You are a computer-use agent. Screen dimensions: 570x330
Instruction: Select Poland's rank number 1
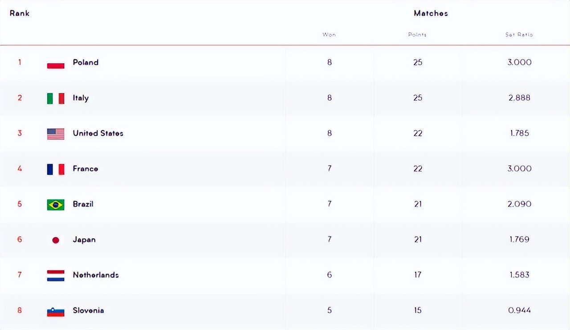[20, 62]
